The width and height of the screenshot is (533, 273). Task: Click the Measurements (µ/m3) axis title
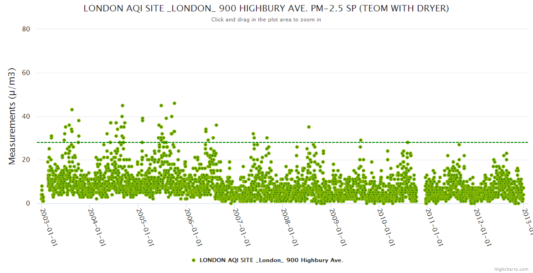point(13,116)
